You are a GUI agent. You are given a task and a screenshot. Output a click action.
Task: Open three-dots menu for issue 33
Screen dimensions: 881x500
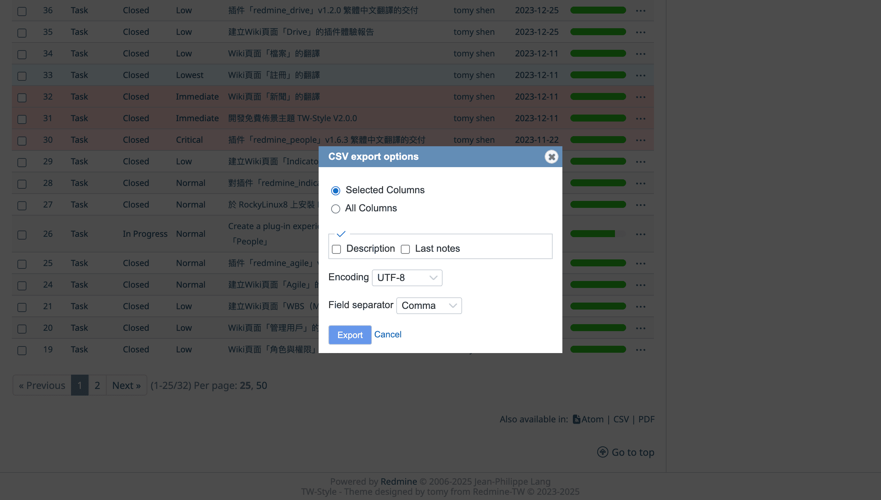tap(640, 76)
